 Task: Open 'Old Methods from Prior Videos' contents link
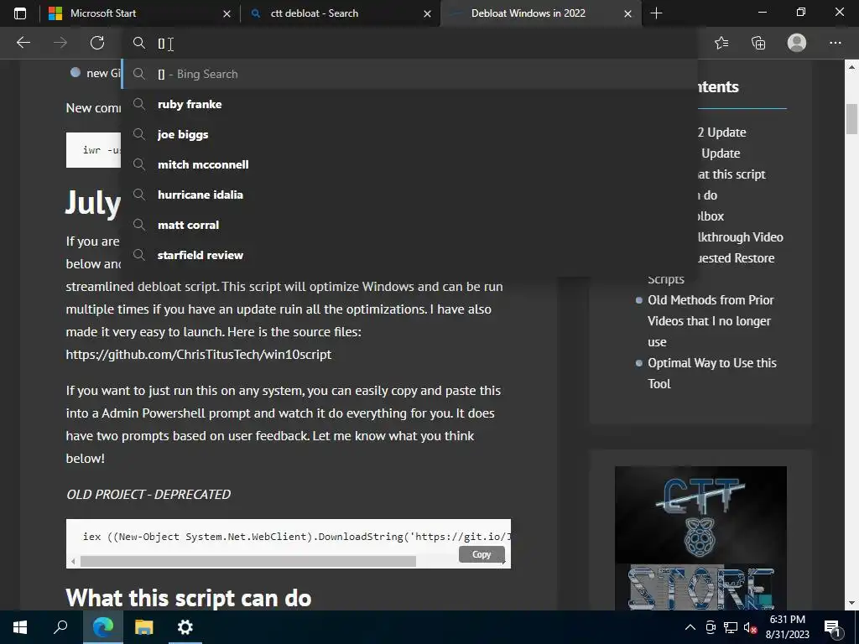(710, 321)
